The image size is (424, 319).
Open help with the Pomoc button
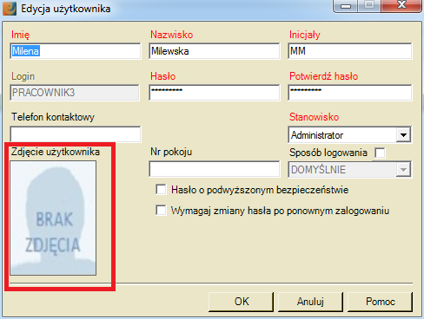(380, 302)
